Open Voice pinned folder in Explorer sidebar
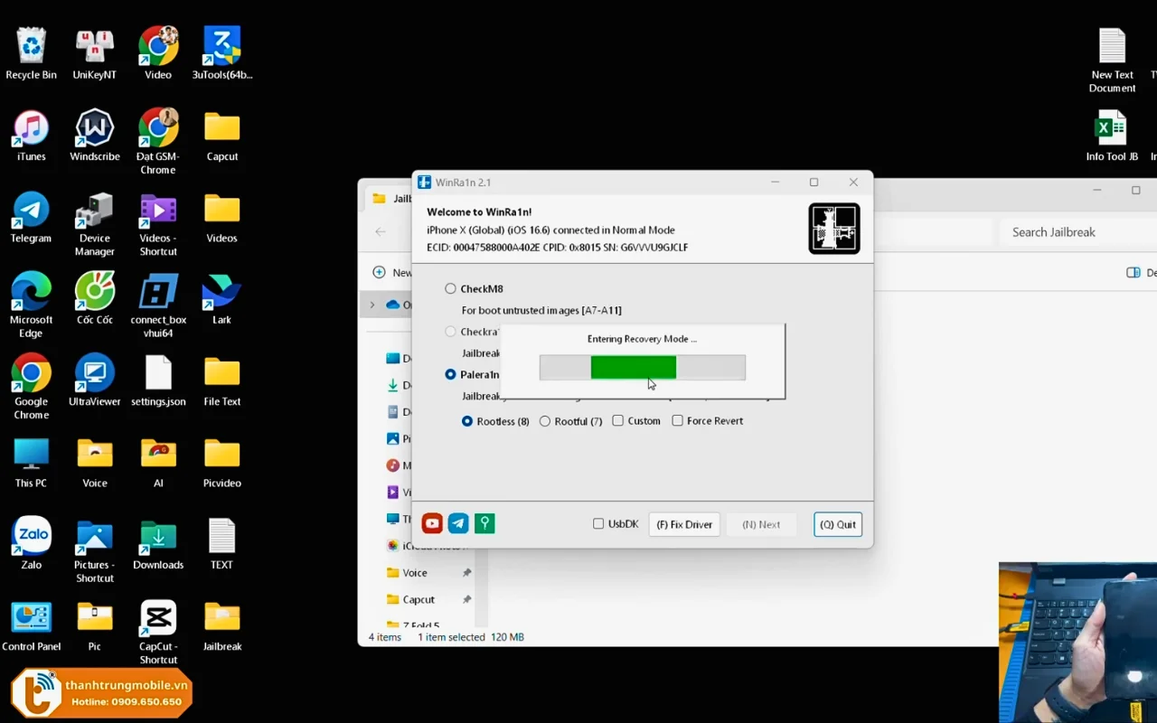1157x723 pixels. 415,573
